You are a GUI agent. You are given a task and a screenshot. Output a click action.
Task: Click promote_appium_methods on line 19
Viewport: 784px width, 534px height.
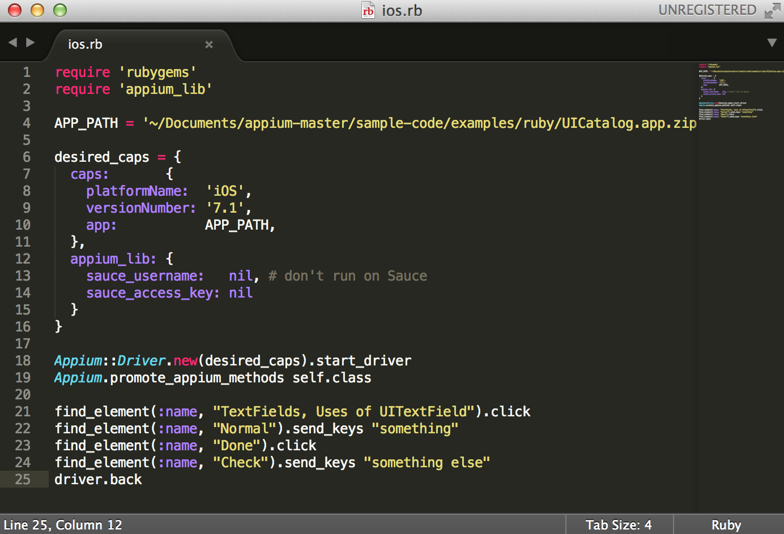[x=197, y=378]
